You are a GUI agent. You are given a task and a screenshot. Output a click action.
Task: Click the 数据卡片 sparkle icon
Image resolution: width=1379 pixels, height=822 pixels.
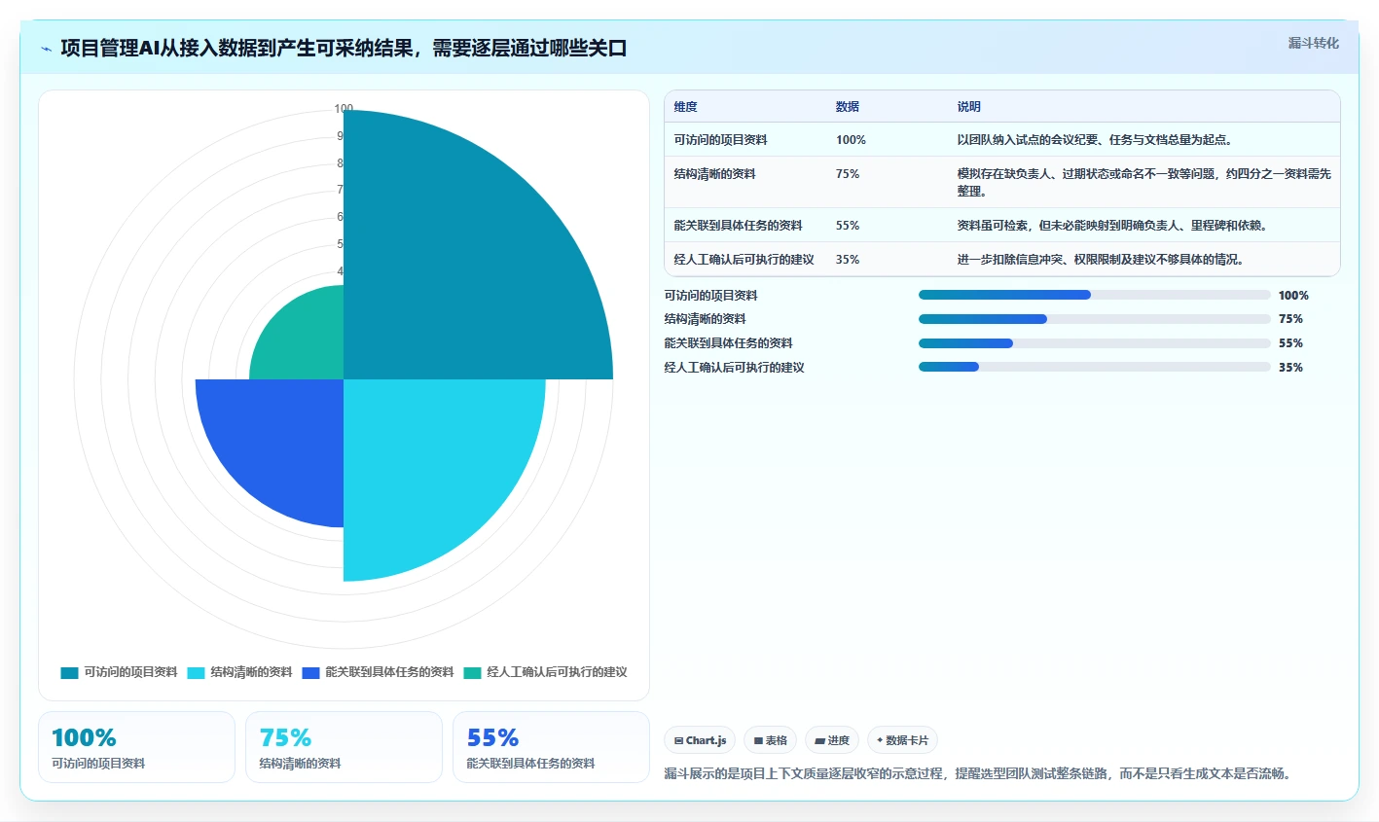coord(880,740)
